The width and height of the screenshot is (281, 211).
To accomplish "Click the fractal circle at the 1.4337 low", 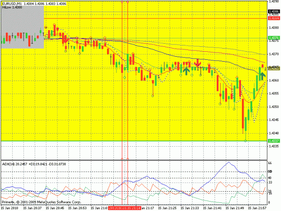I will pyautogui.click(x=245, y=141).
